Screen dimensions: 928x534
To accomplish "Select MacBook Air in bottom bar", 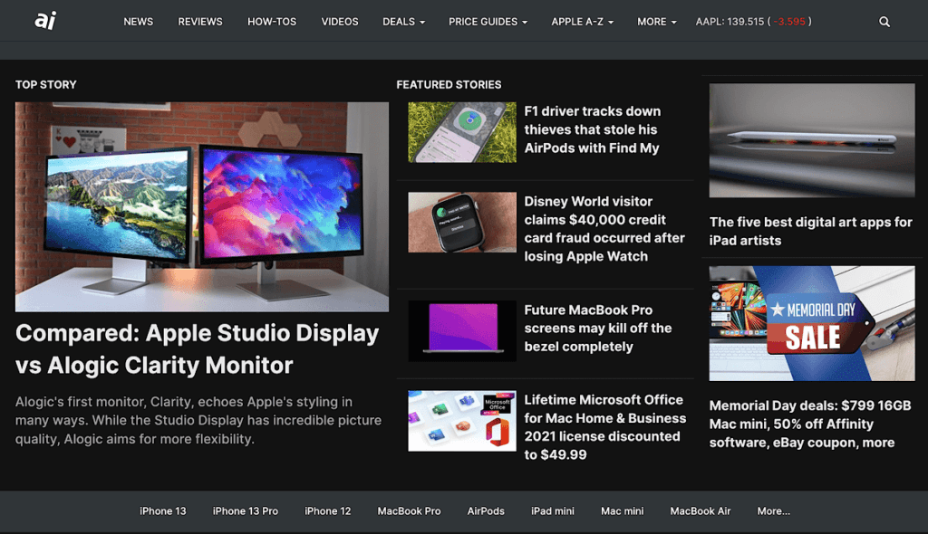I will (x=701, y=511).
